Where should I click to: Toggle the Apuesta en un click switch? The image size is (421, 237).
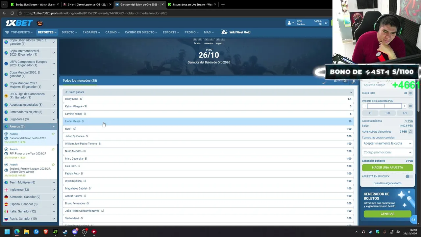click(x=409, y=176)
